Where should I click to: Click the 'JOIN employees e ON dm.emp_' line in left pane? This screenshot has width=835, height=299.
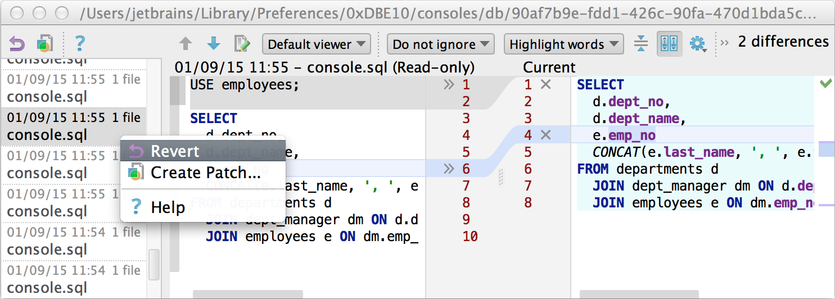click(312, 236)
